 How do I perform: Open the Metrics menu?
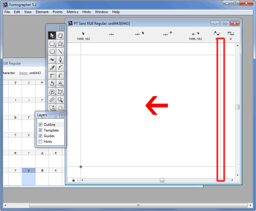(x=72, y=12)
